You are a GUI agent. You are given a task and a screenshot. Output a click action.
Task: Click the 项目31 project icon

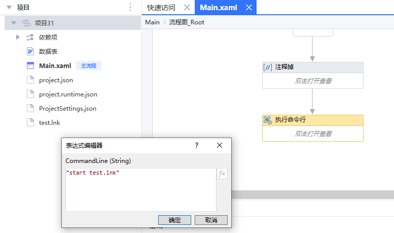(26, 23)
